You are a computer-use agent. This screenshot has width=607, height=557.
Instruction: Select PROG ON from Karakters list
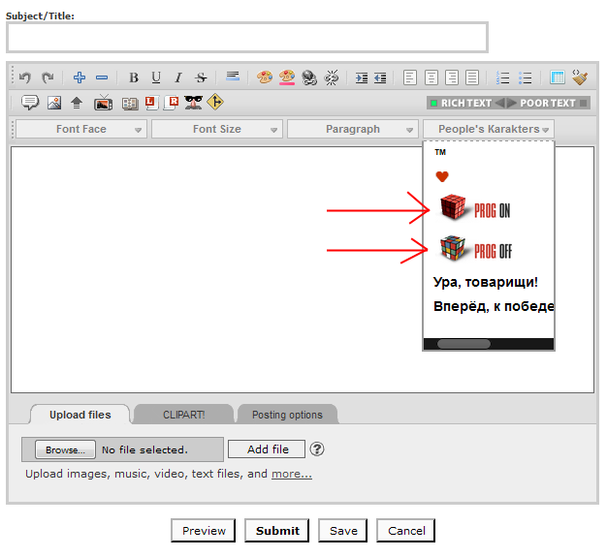tap(474, 209)
